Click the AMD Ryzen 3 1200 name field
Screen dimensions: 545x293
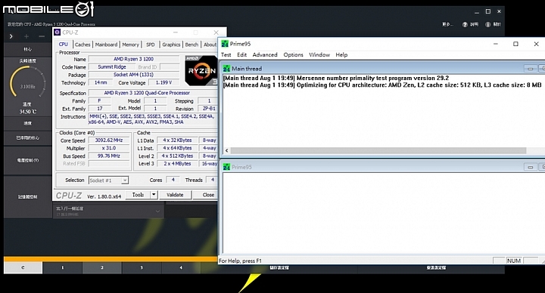[134, 59]
